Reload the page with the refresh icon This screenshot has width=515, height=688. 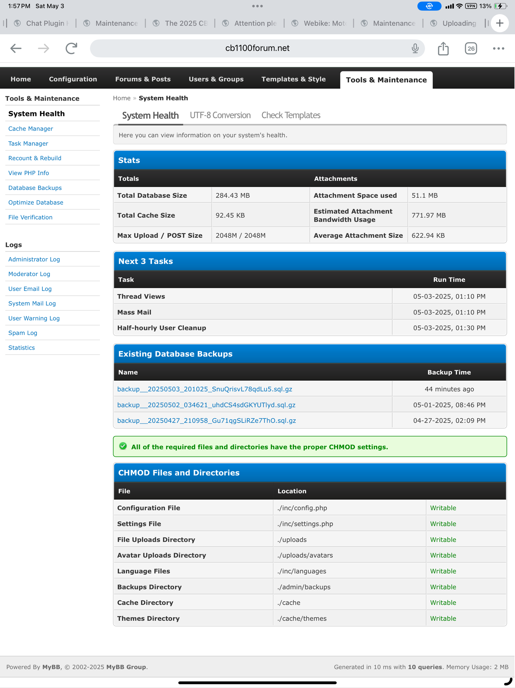pos(71,48)
